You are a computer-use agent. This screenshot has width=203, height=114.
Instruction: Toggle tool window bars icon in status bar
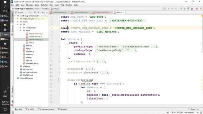13,113
